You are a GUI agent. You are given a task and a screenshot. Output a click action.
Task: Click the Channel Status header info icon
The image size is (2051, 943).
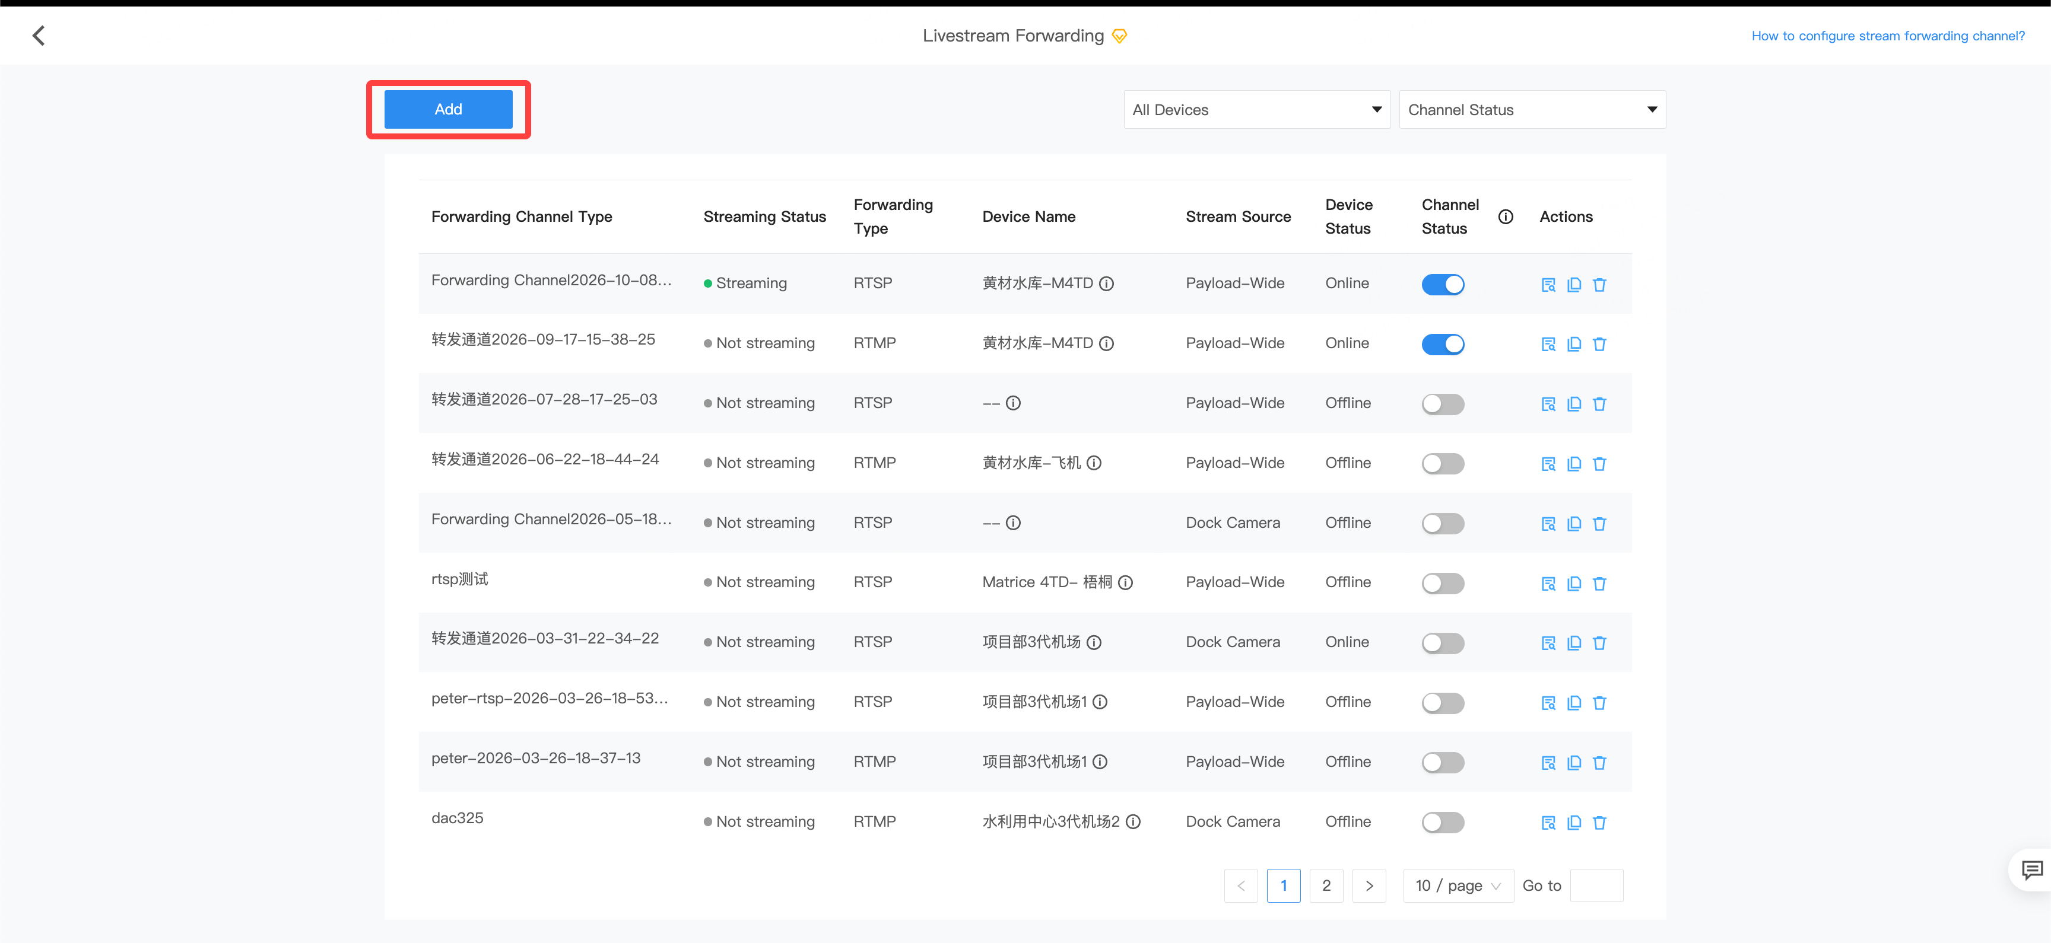click(x=1506, y=216)
